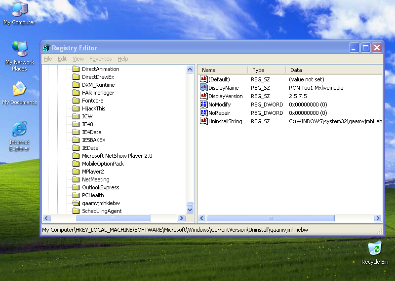The image size is (395, 281).
Task: Click the ICW folder icon
Action: tap(76, 116)
